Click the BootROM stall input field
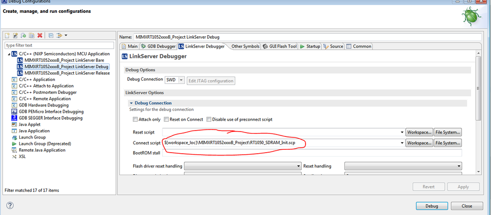This screenshot has height=215, width=491. 312,153
